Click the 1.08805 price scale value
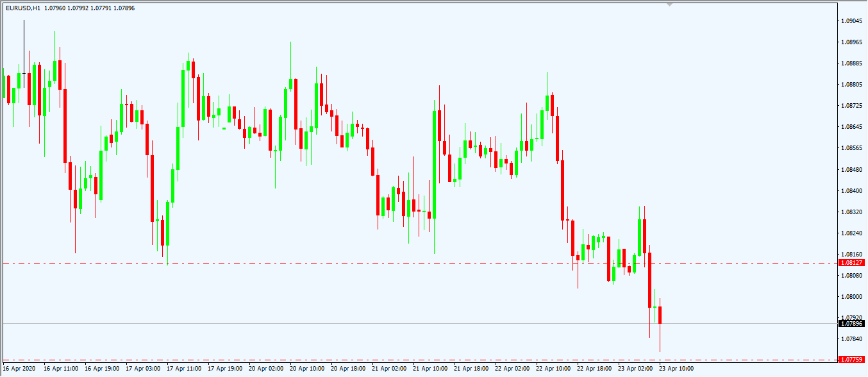This screenshot has width=868, height=377. coord(851,85)
